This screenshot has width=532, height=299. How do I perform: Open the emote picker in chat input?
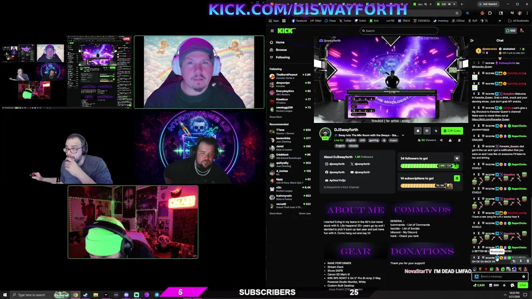pos(524,277)
